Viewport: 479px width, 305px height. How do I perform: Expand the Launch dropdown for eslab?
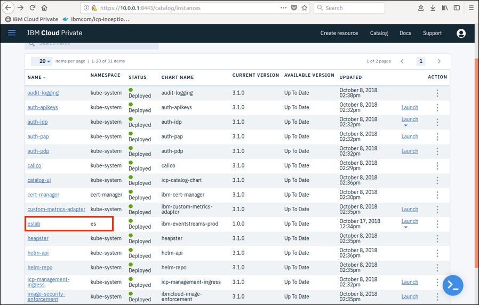pyautogui.click(x=406, y=227)
